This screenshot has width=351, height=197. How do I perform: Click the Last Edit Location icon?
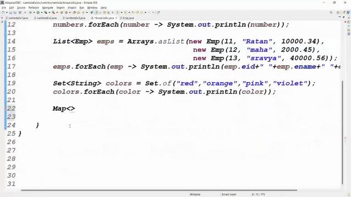[x=133, y=13]
